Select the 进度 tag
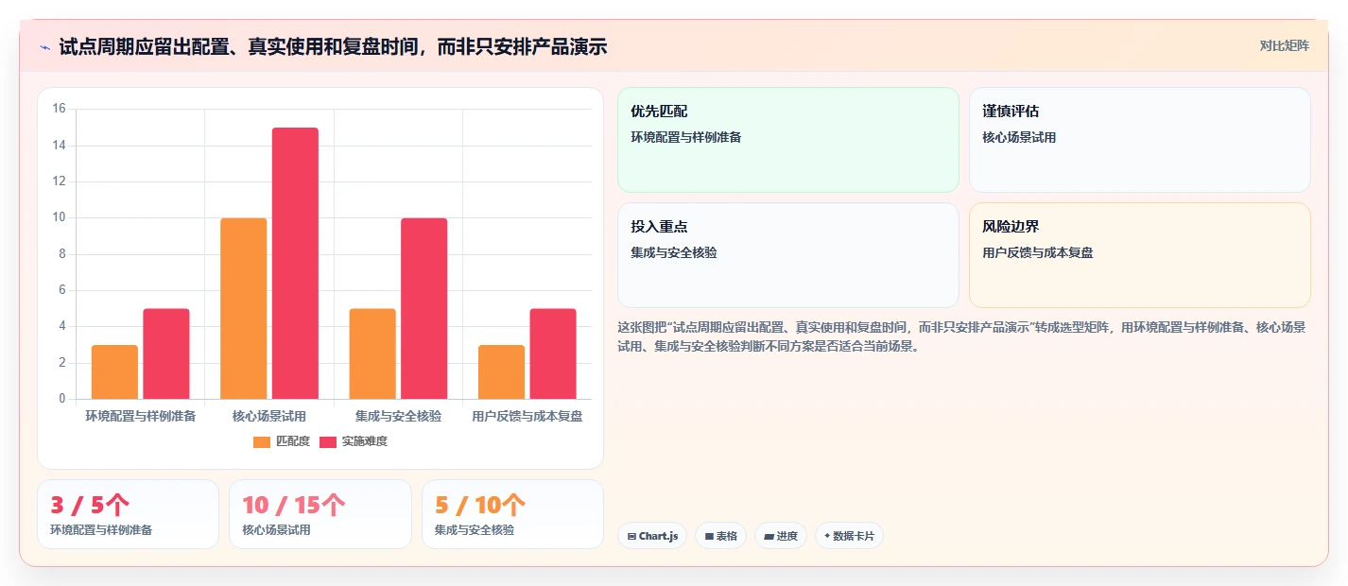1348x586 pixels. [x=781, y=536]
